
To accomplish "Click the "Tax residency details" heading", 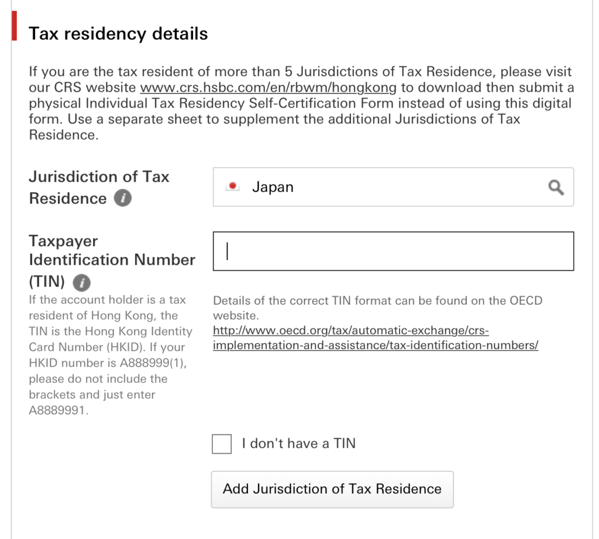I will point(118,33).
